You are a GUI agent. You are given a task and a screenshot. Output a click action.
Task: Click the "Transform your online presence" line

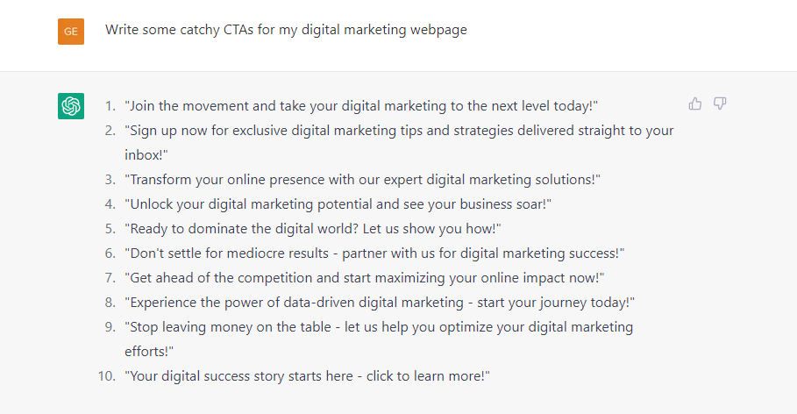(362, 180)
